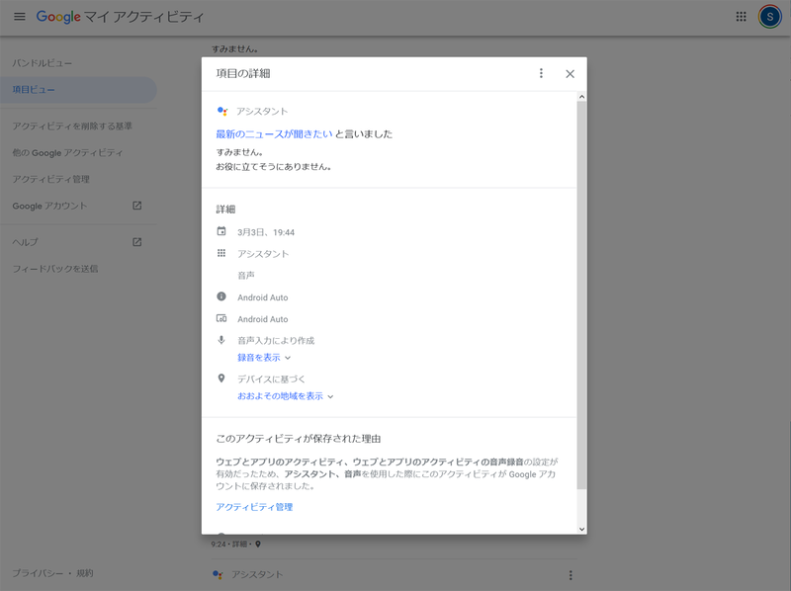The height and width of the screenshot is (591, 791).
Task: Click the location pin icon for デバイスに基づく
Action: [x=221, y=380]
